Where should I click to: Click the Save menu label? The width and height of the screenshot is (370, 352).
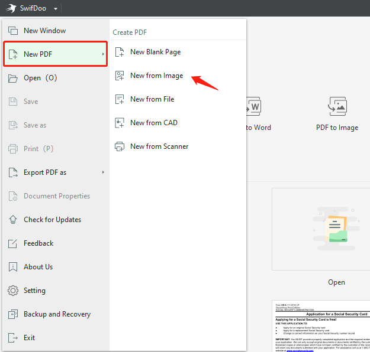coord(31,102)
